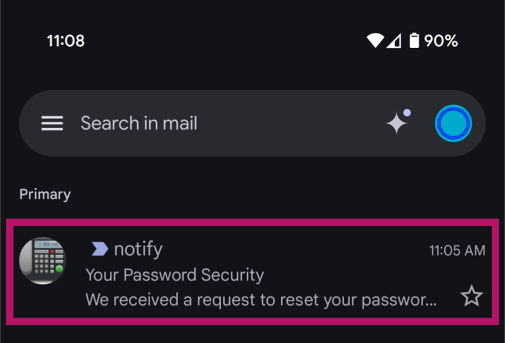Tap the Wi-Fi status icon
This screenshot has width=505, height=343.
(x=375, y=41)
